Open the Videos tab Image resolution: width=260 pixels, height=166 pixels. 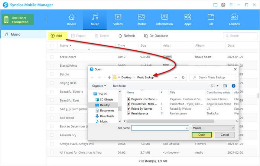coord(118,20)
